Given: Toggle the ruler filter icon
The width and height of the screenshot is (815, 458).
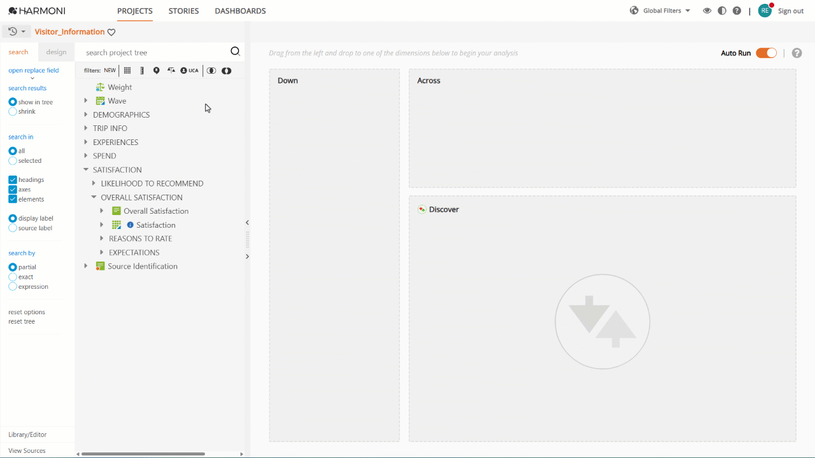Looking at the screenshot, I should (142, 71).
